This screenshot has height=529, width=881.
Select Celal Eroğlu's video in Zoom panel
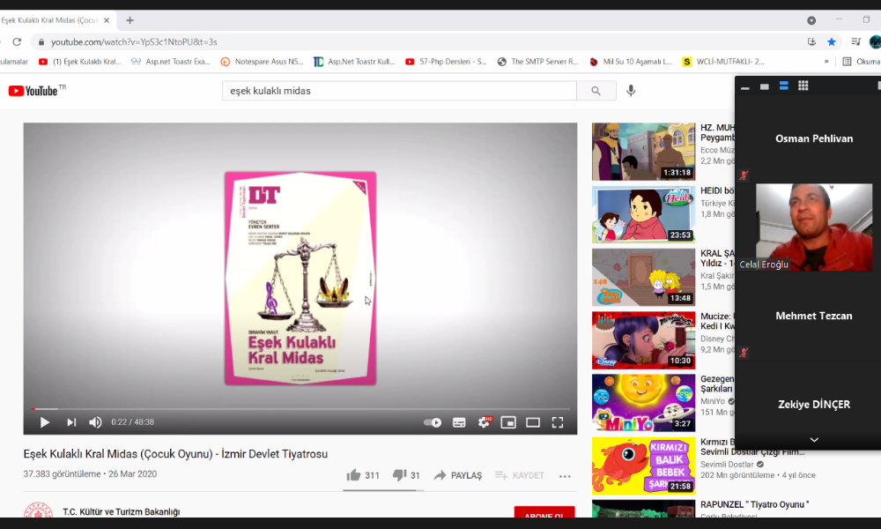coord(813,227)
